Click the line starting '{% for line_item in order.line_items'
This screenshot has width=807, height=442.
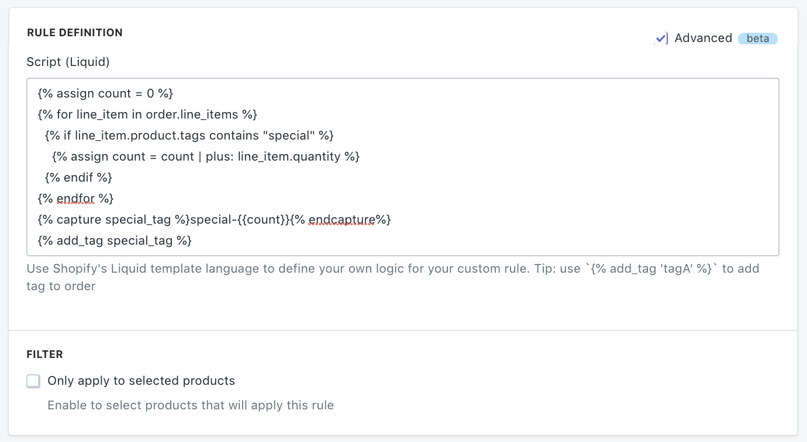pyautogui.click(x=147, y=114)
